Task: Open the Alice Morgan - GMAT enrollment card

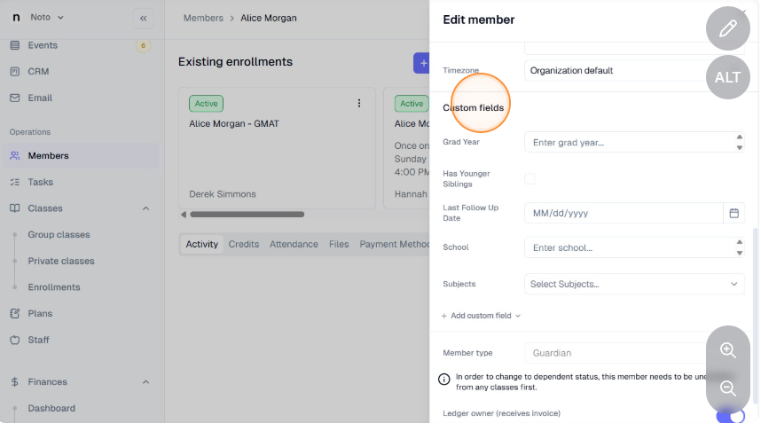Action: [277, 148]
